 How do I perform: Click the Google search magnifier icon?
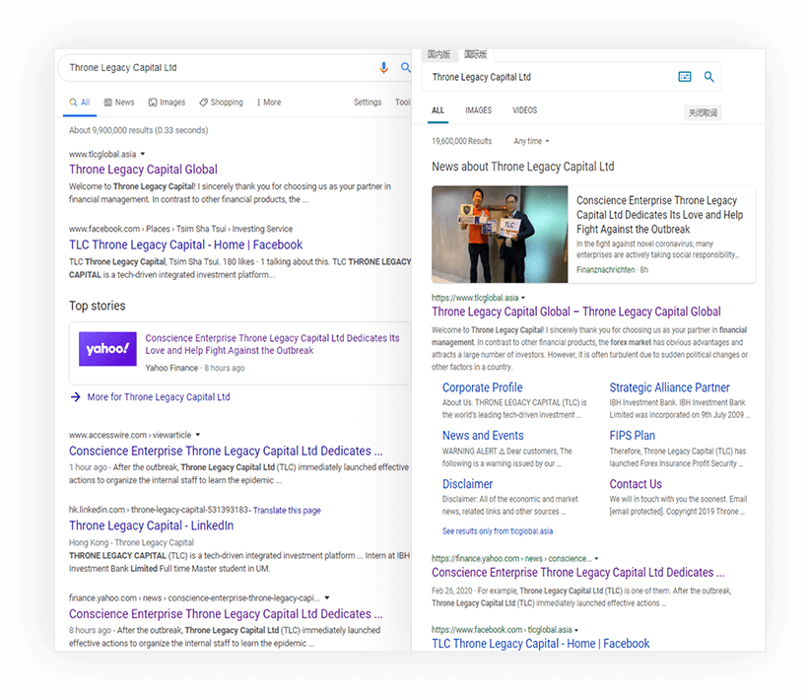[x=406, y=67]
